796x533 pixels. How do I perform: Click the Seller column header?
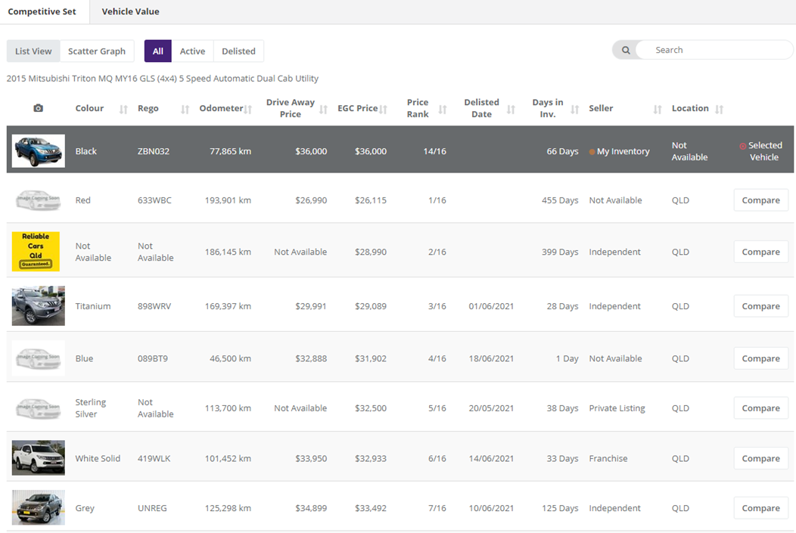point(601,108)
